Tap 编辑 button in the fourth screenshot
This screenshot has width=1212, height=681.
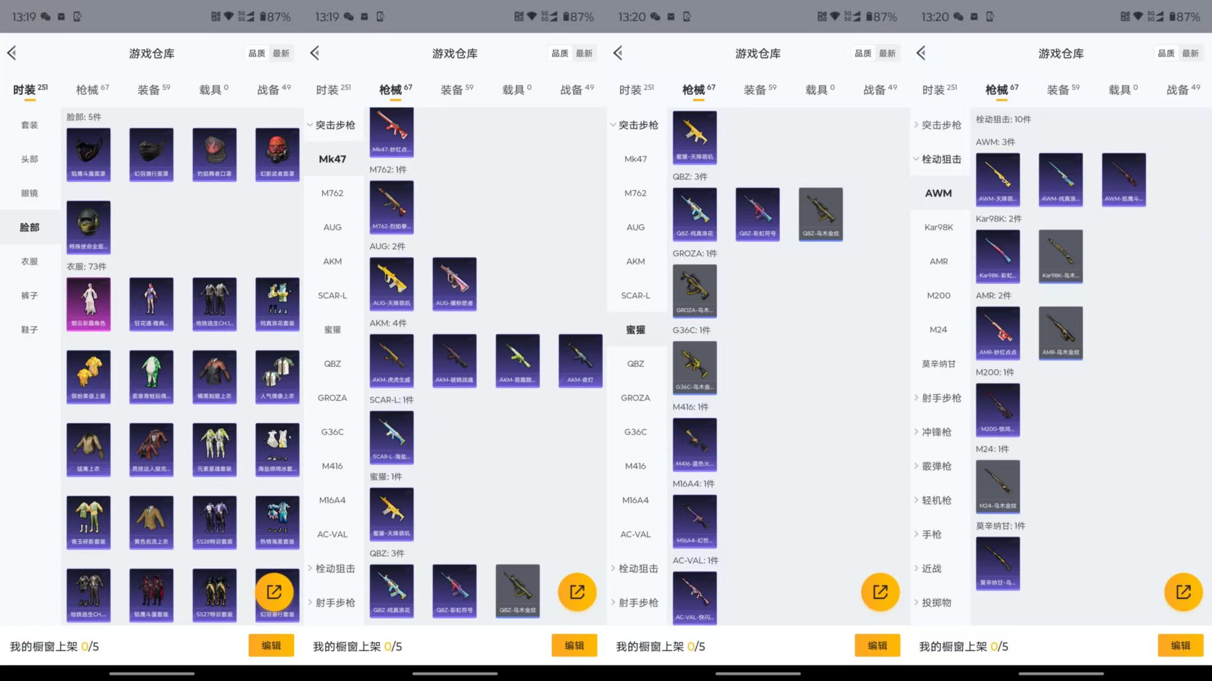tap(1181, 645)
